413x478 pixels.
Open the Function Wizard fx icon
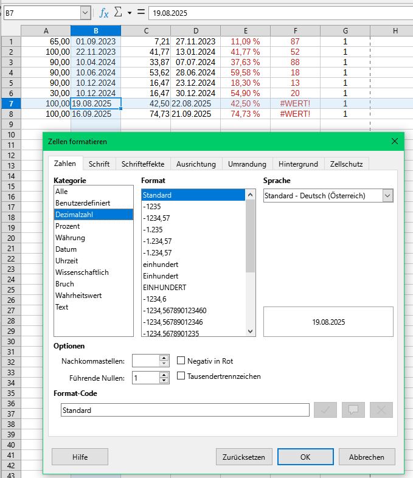104,12
